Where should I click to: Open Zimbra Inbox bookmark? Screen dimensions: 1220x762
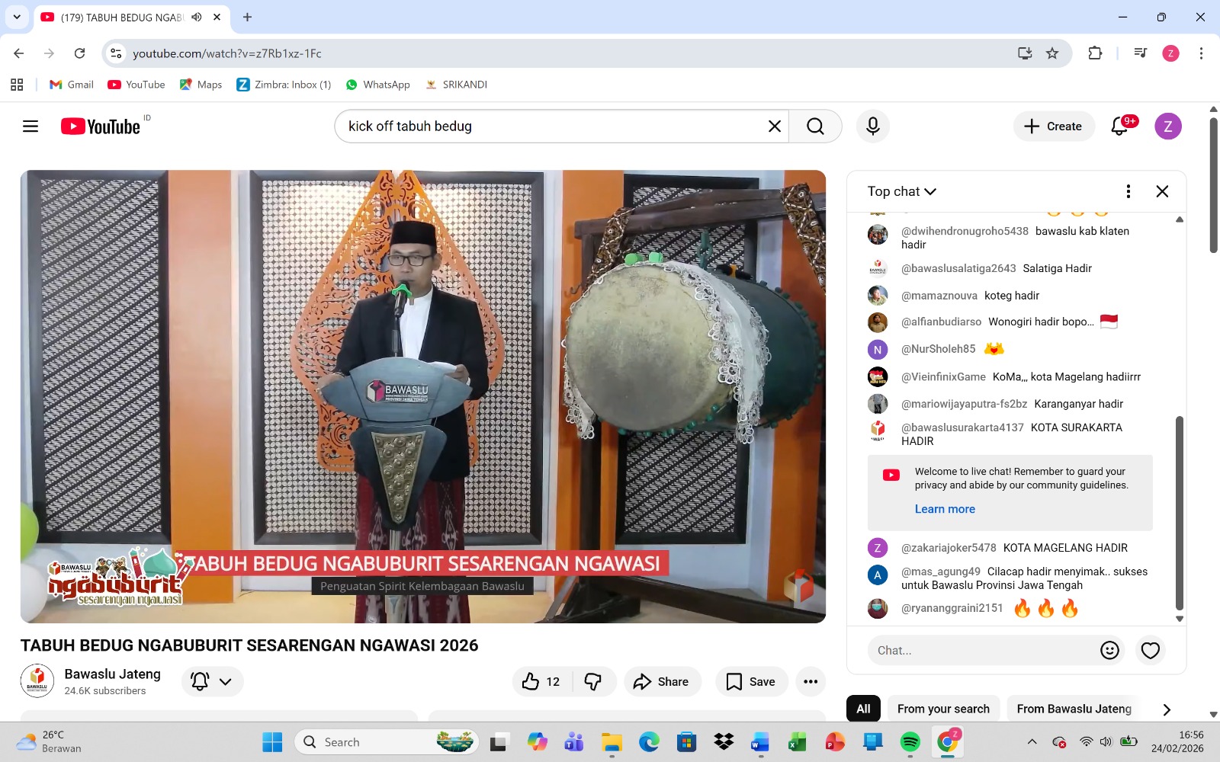pos(284,85)
